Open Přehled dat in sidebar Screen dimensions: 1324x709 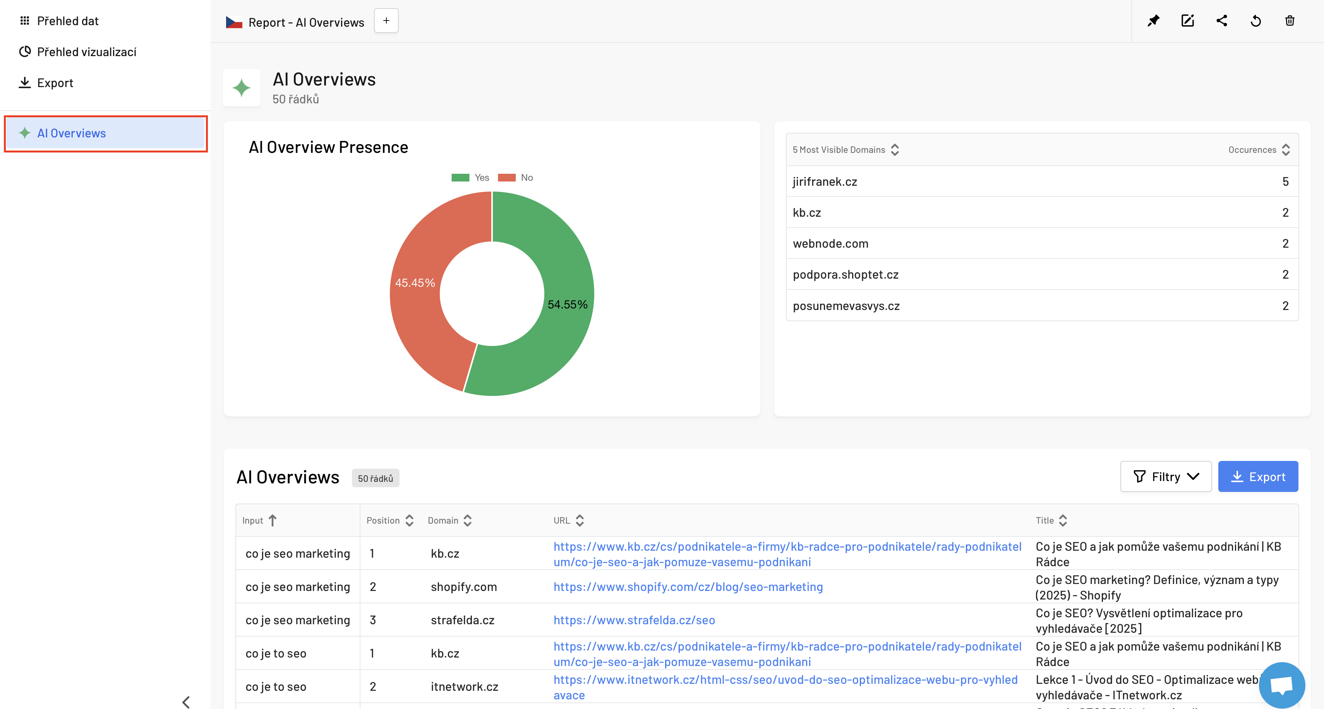tap(67, 21)
